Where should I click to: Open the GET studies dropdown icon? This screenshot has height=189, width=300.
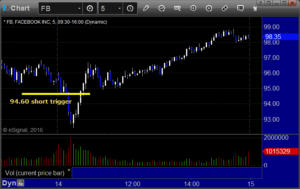coord(177,8)
